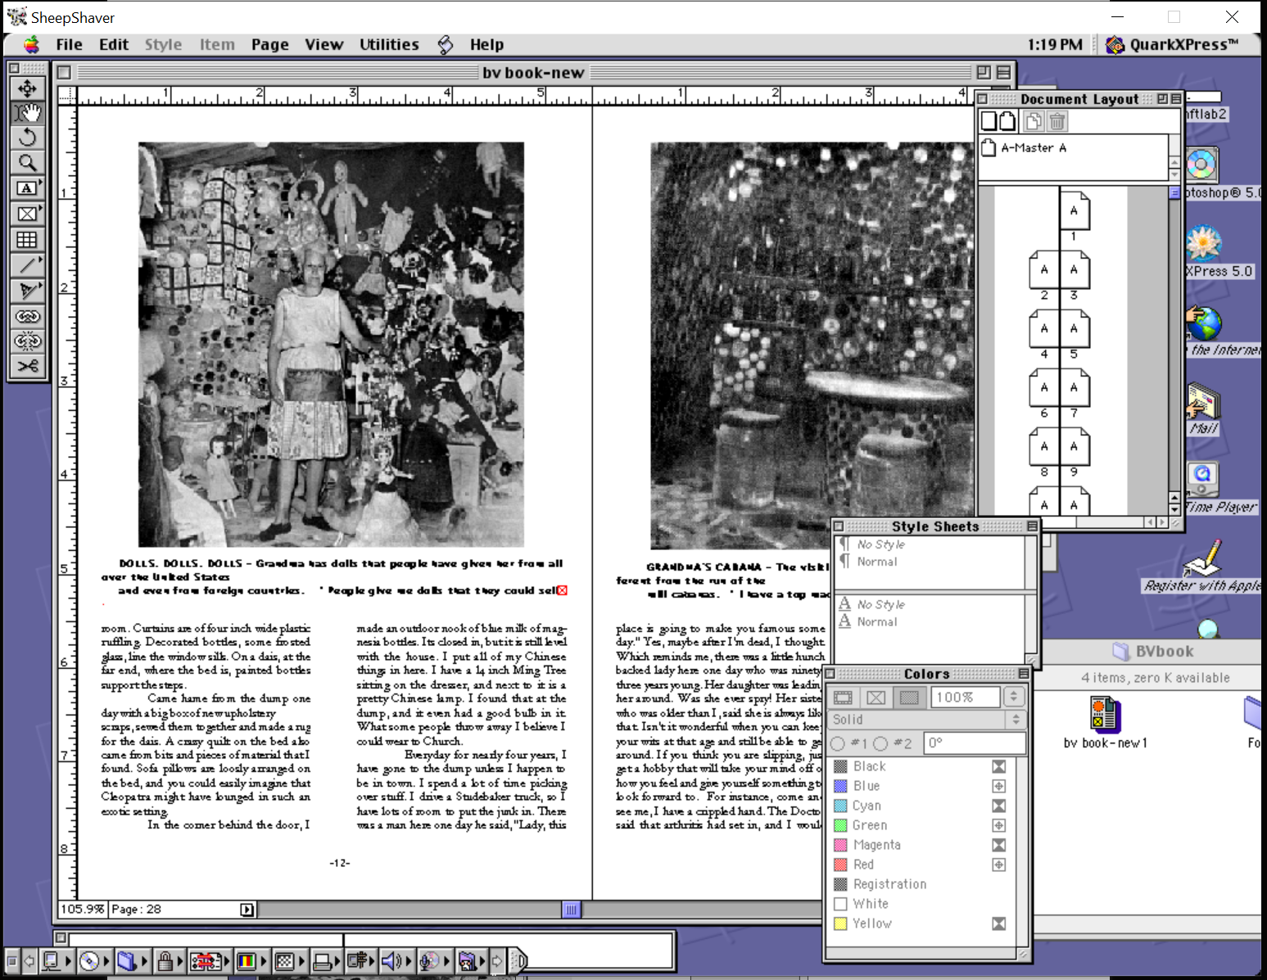1267x980 pixels.
Task: Click the frame color icon in Colors palette
Action: pyautogui.click(x=843, y=698)
